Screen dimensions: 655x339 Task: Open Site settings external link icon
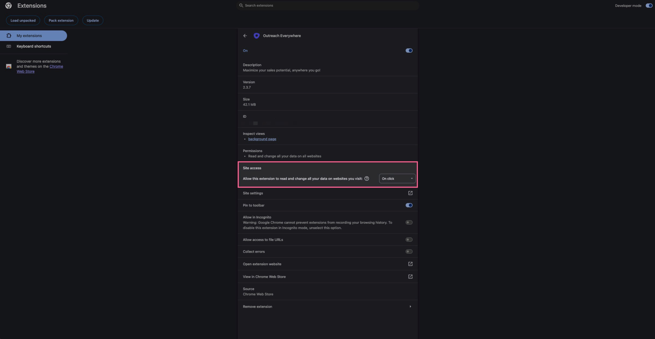point(410,193)
